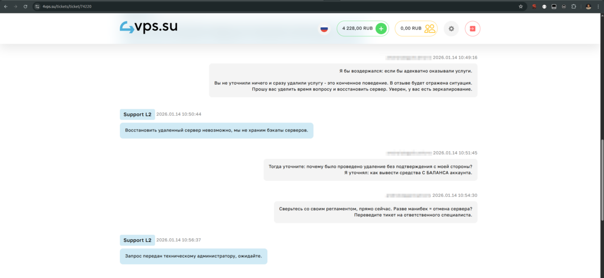Click the 4 228,00 RUB balance amount

click(357, 29)
